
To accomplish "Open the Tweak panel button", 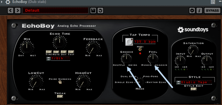I will (60, 96).
